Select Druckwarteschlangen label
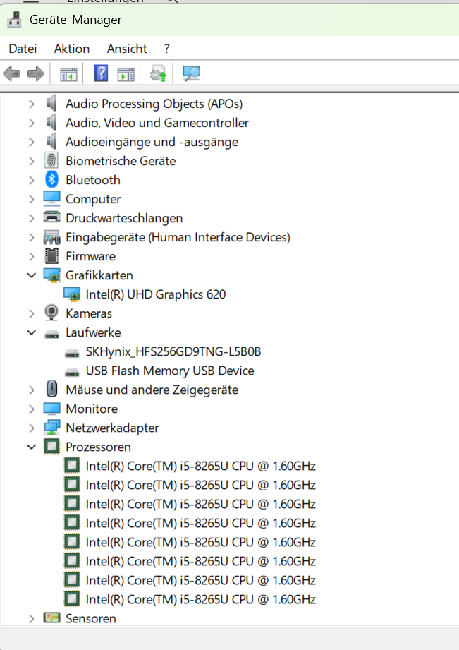The width and height of the screenshot is (459, 650). [124, 218]
